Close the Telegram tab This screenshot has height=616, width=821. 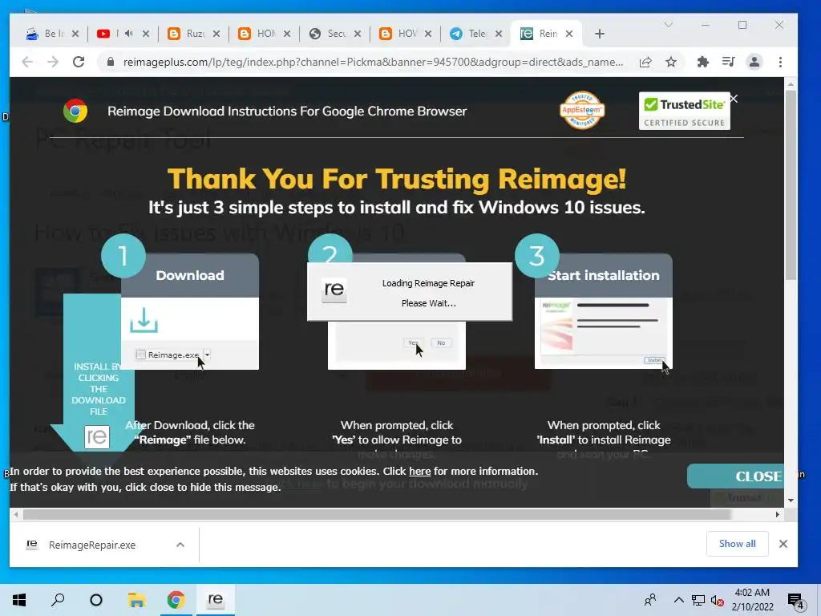tap(499, 34)
